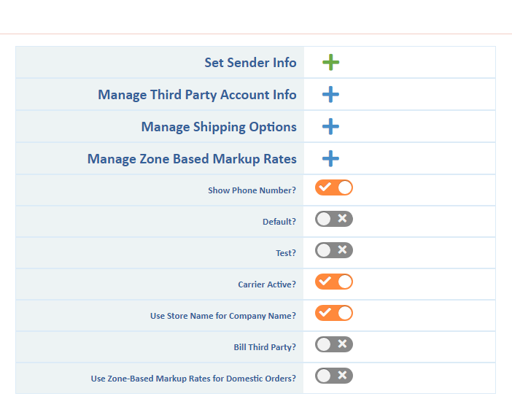
Task: Click the Carrier Active? label text
Action: point(267,284)
